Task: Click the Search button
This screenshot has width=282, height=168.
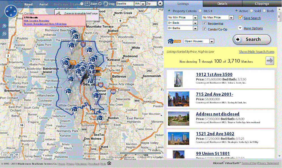Action: point(252,39)
